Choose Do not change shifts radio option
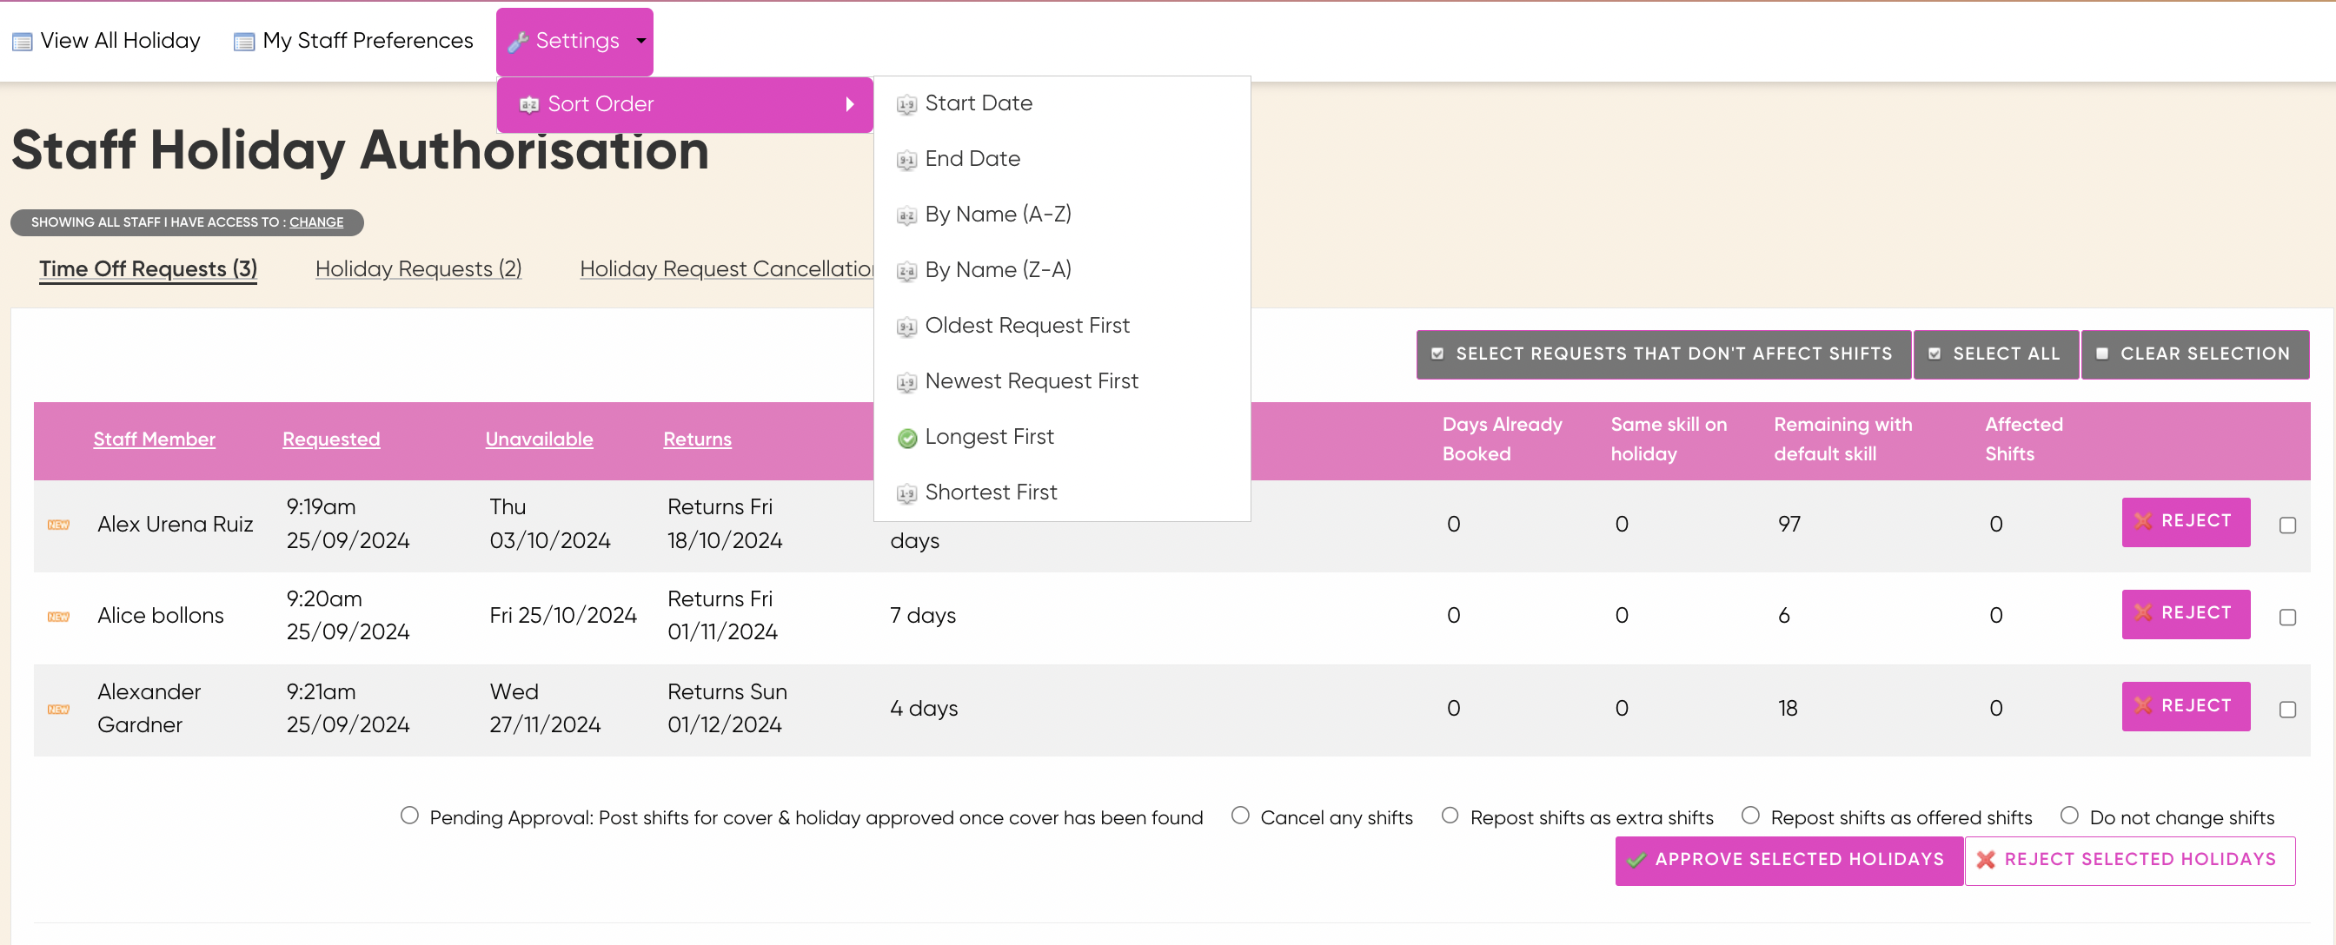 click(2068, 816)
